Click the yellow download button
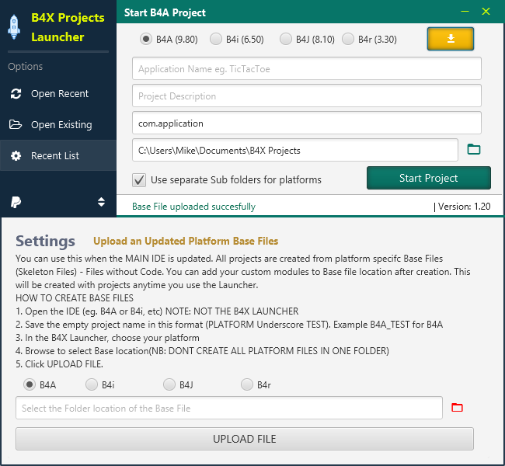The image size is (505, 466). point(451,39)
